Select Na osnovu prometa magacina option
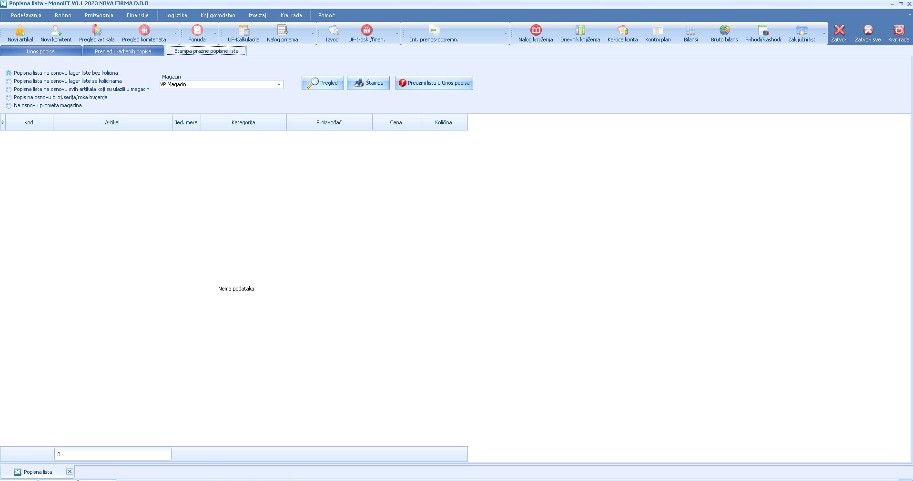913x481 pixels. 9,106
